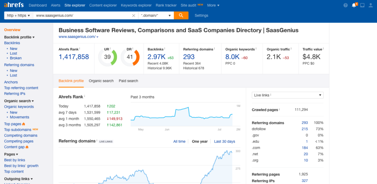Image resolution: width=377 pixels, height=184 pixels.
Task: Click the Ahrefs logo
Action: coord(14,5)
